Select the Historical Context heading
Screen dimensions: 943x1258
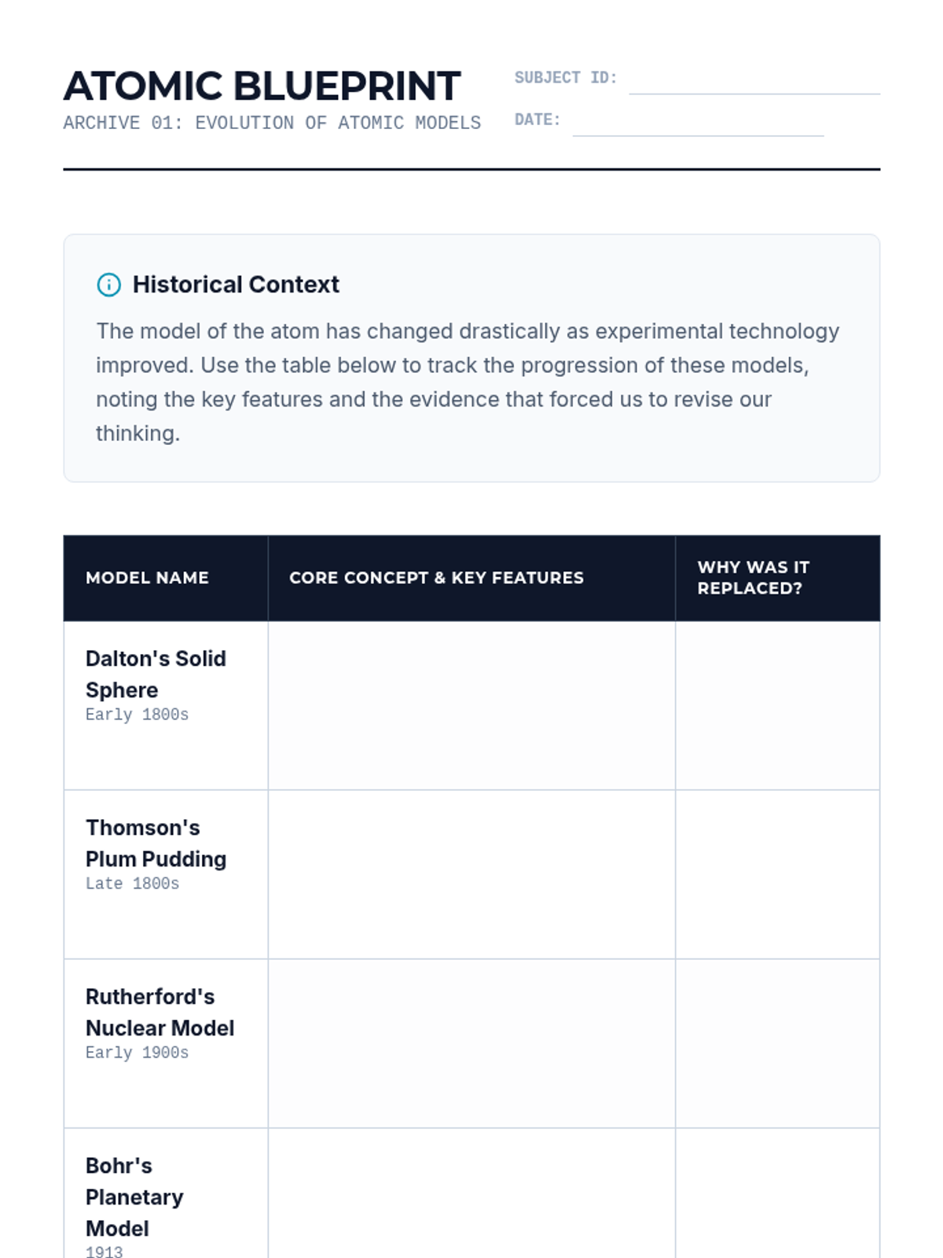tap(236, 285)
